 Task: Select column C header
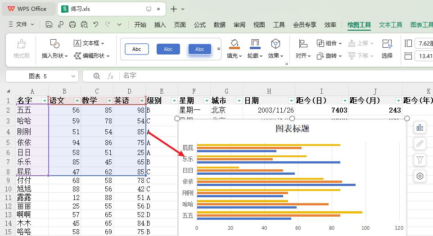coord(97,91)
